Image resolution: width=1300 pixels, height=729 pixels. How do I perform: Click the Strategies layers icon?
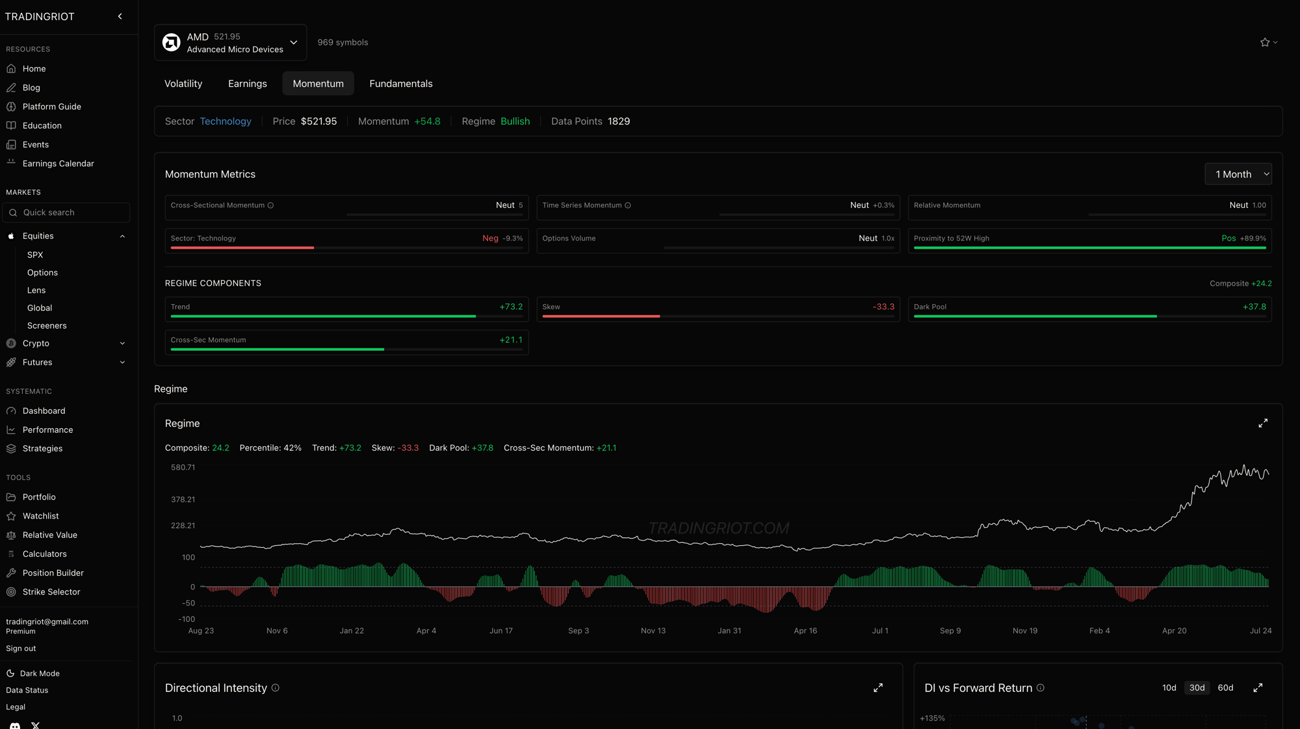11,448
